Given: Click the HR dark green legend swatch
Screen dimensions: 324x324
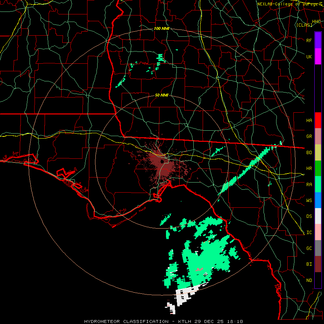Looking at the screenshot, I should coord(318,168).
